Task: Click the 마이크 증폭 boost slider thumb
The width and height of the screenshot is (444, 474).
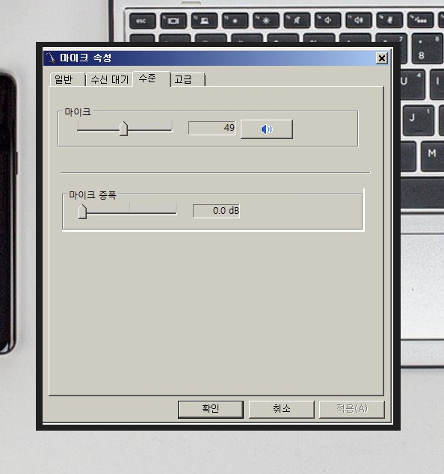Action: click(82, 211)
